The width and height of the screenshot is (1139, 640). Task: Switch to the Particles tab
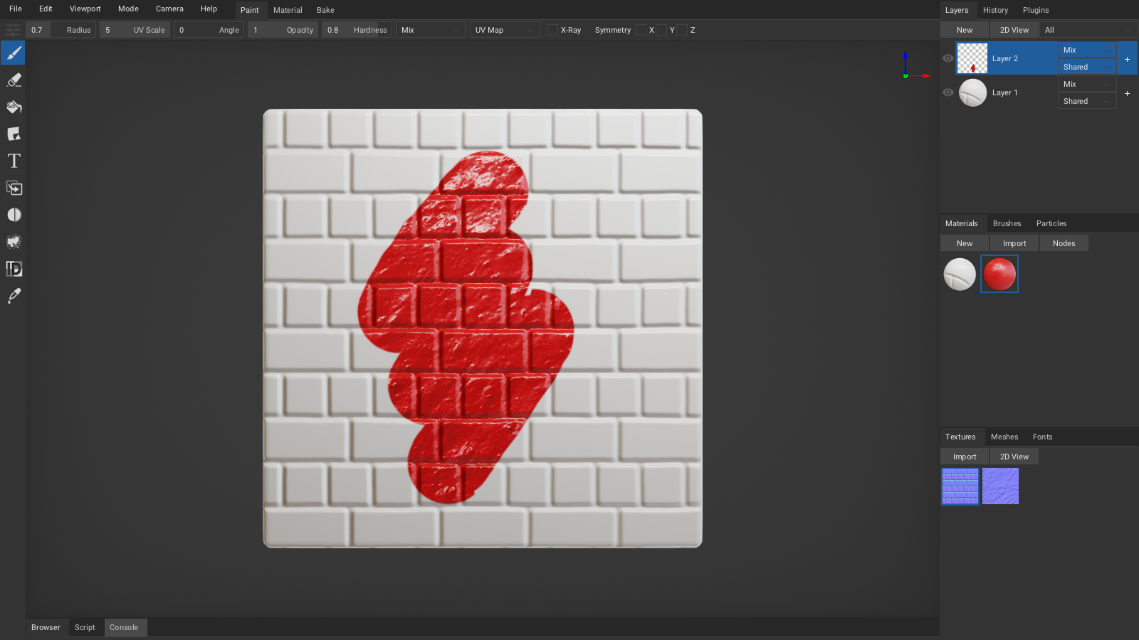[1051, 223]
